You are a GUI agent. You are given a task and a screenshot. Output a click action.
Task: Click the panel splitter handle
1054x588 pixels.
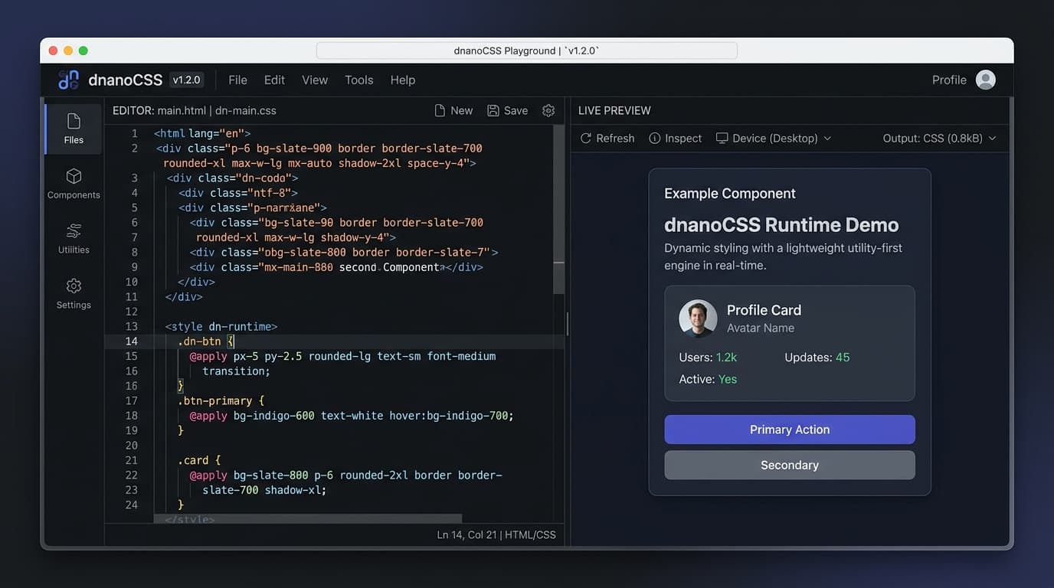click(568, 324)
